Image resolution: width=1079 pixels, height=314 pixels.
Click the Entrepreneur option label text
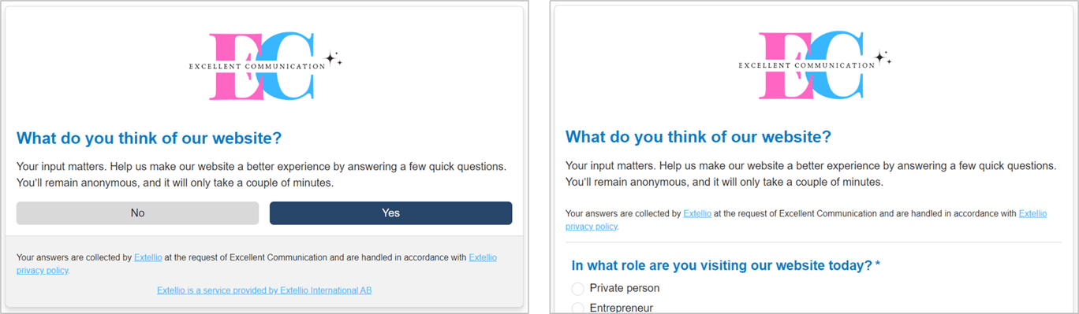pyautogui.click(x=622, y=308)
